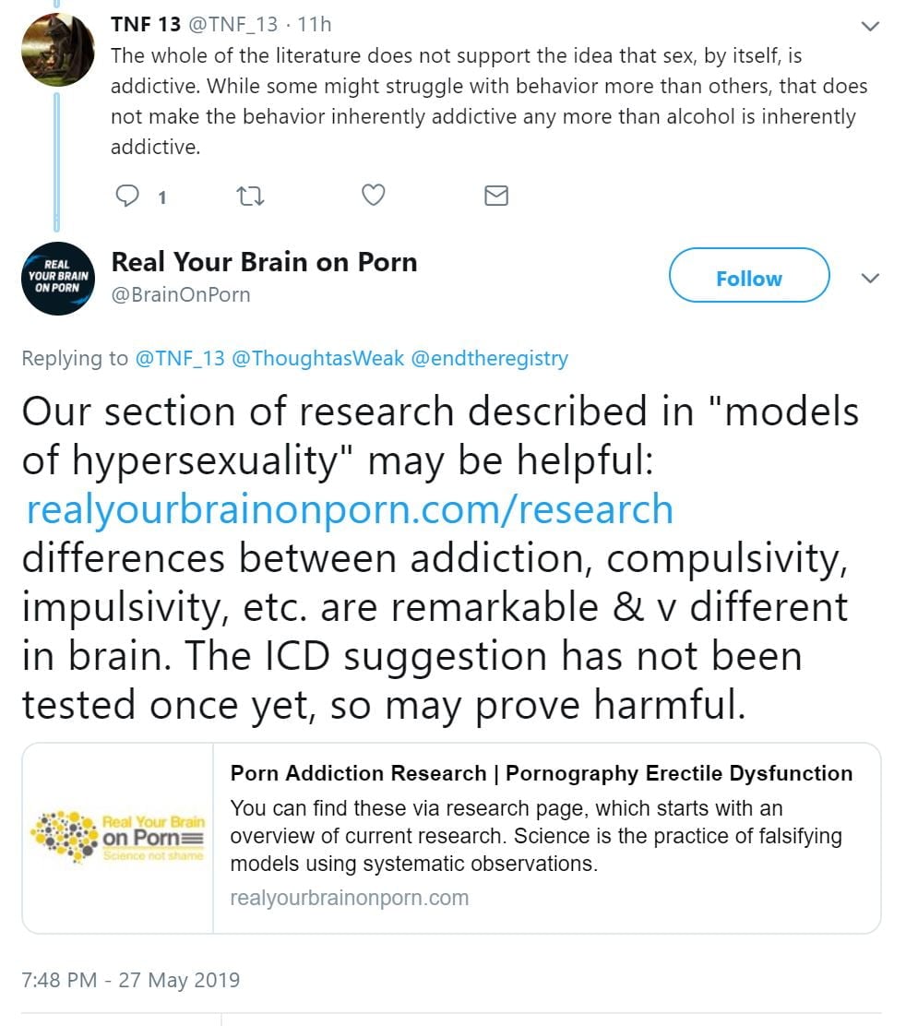Open the @ThoughtasWeak mention link
This screenshot has width=906, height=1026.
coord(318,359)
